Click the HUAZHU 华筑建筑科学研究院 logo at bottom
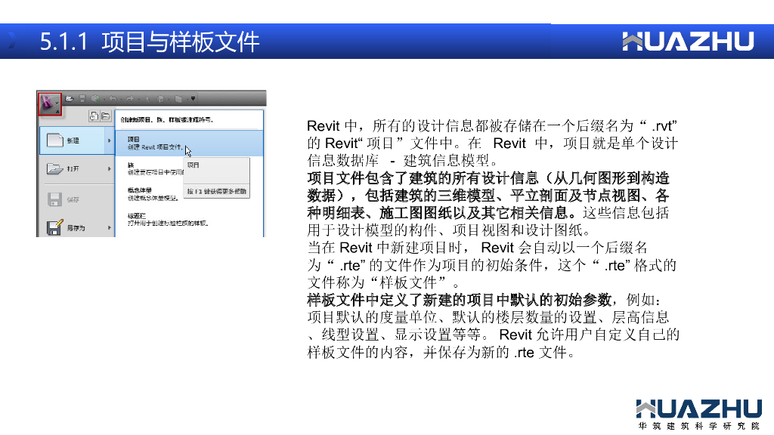 699,415
